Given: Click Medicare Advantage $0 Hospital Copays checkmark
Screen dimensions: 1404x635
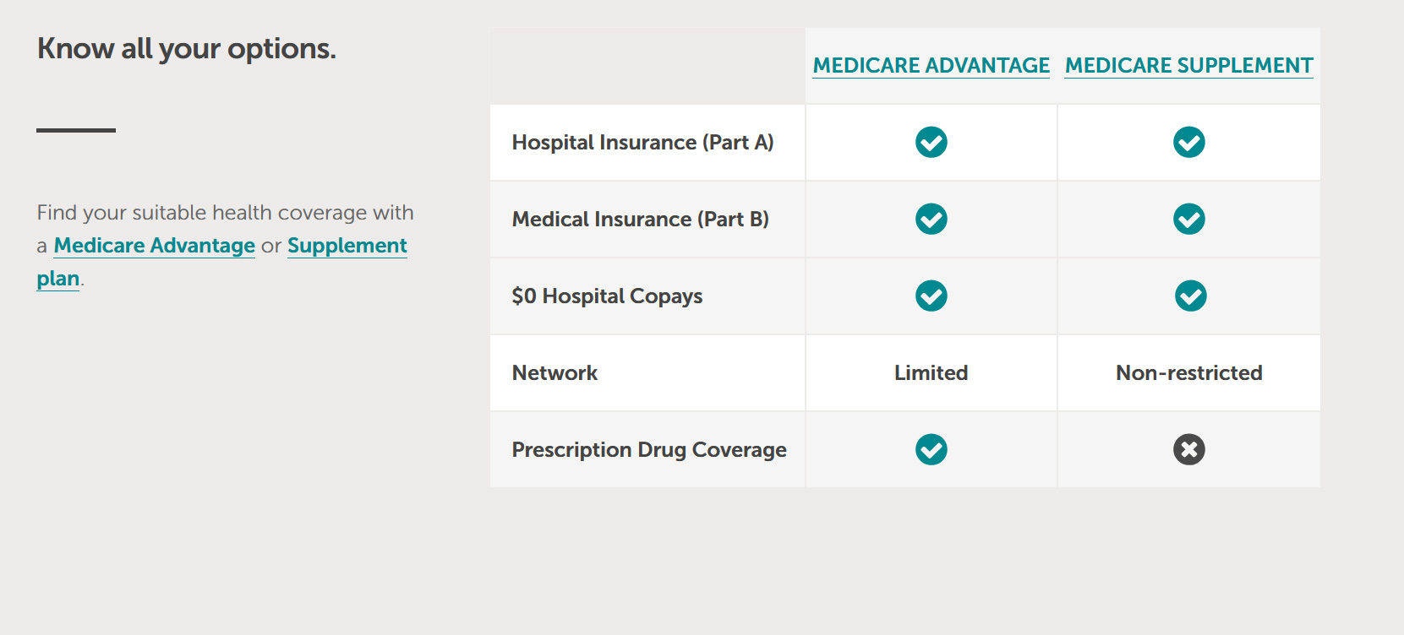Looking at the screenshot, I should (931, 296).
